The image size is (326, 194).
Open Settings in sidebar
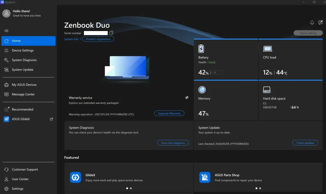(29, 189)
